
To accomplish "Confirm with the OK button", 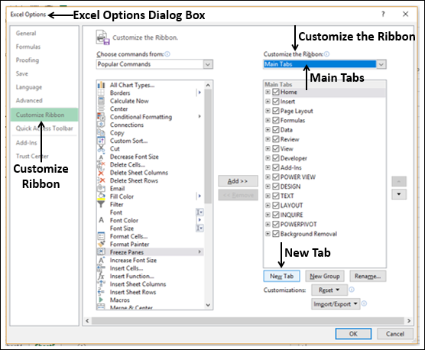I will tap(353, 334).
